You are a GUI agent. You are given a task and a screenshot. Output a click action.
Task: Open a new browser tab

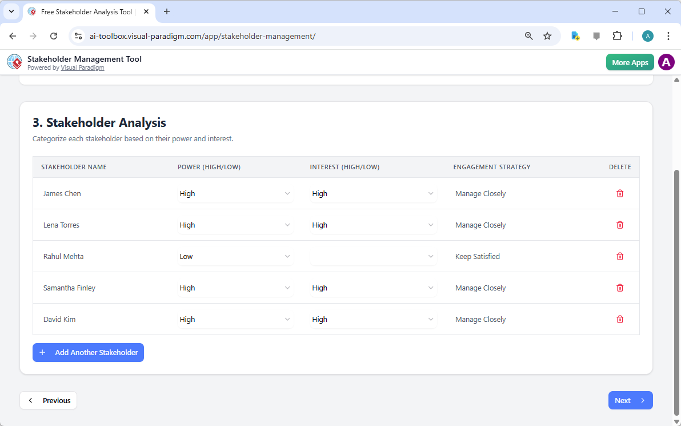click(x=166, y=11)
